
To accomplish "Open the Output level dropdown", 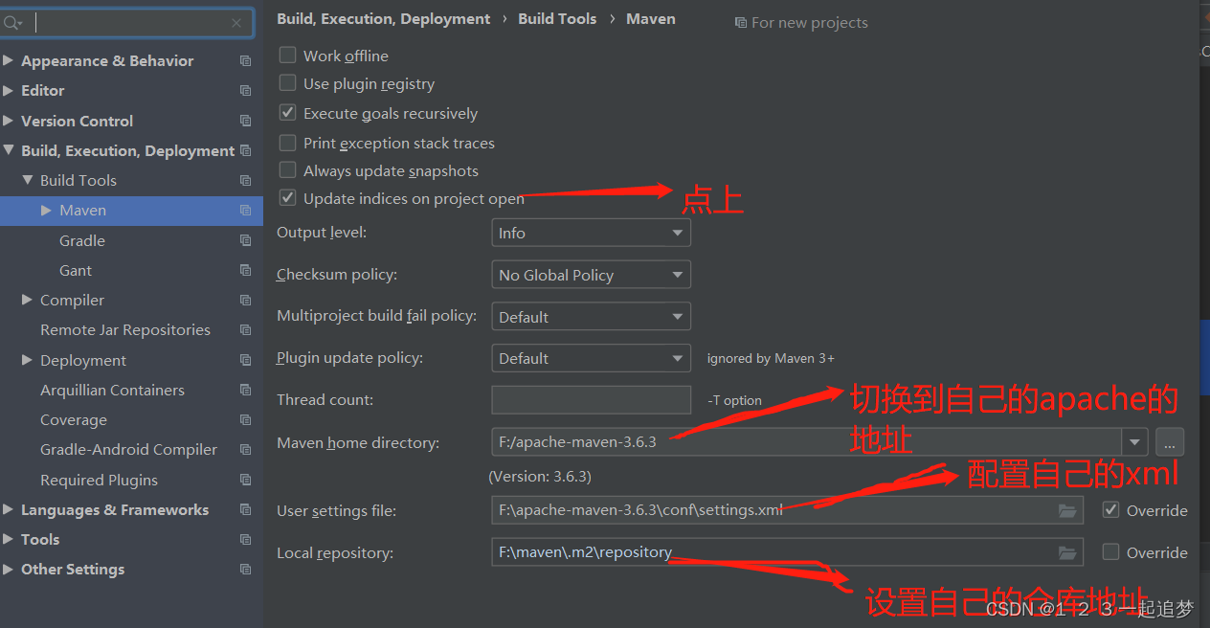I will pyautogui.click(x=591, y=233).
